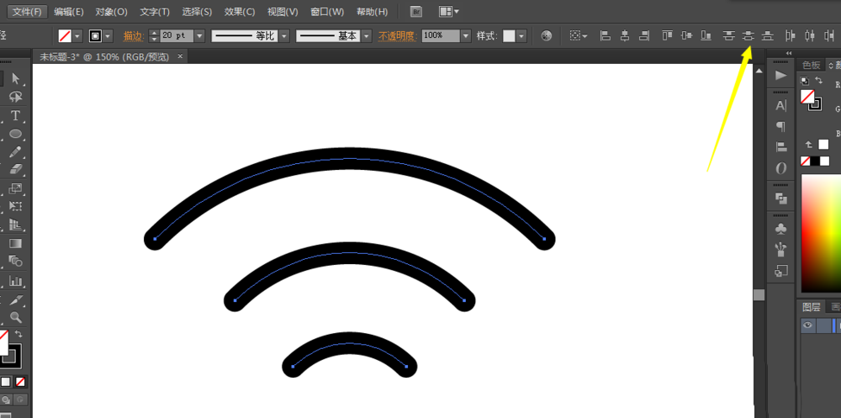
Task: Click horizontal align center icon
Action: tap(625, 36)
